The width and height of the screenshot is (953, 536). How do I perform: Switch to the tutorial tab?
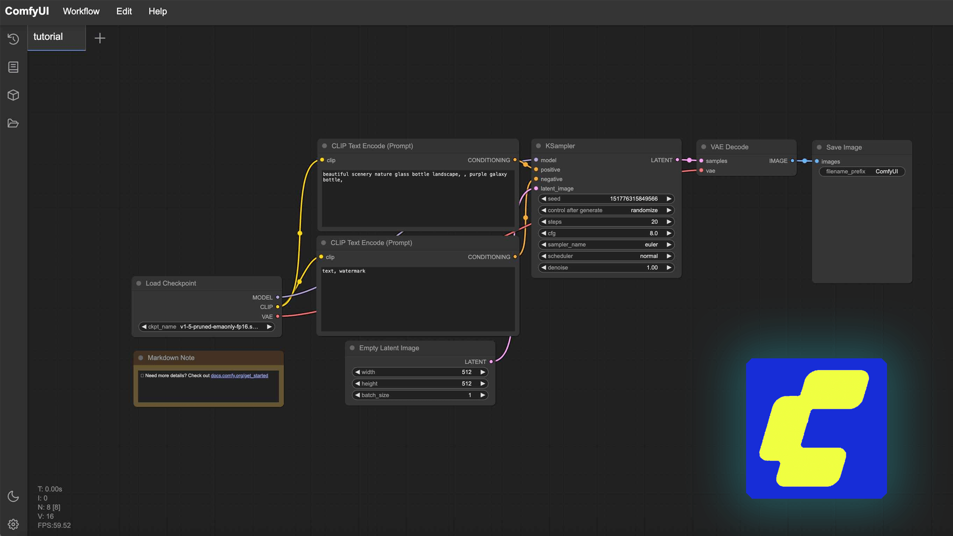(48, 37)
